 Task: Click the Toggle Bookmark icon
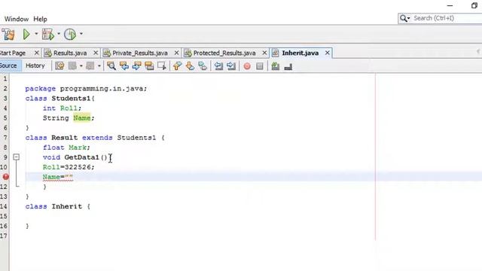(203, 66)
